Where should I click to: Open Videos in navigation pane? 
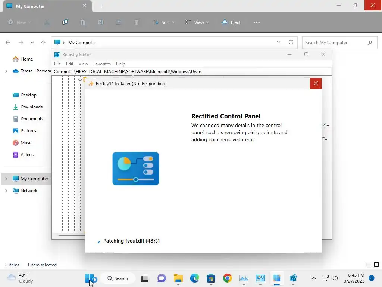pyautogui.click(x=27, y=155)
